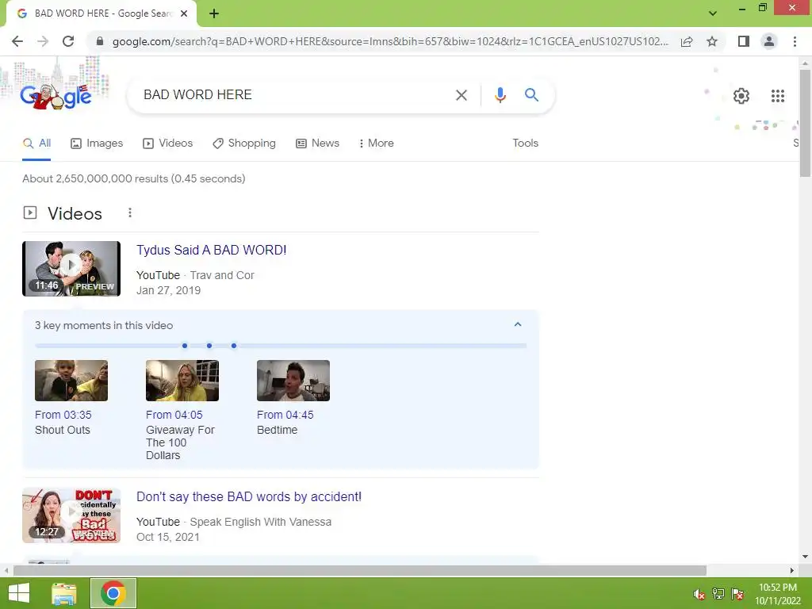The width and height of the screenshot is (812, 609).
Task: Jump to second key moment dot
Action: (209, 346)
